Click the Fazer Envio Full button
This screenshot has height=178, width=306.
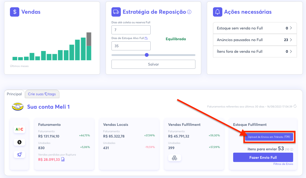pos(263,157)
